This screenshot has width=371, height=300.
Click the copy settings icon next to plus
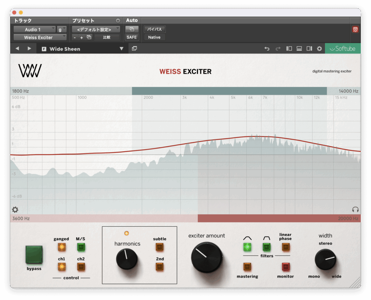coord(89,37)
